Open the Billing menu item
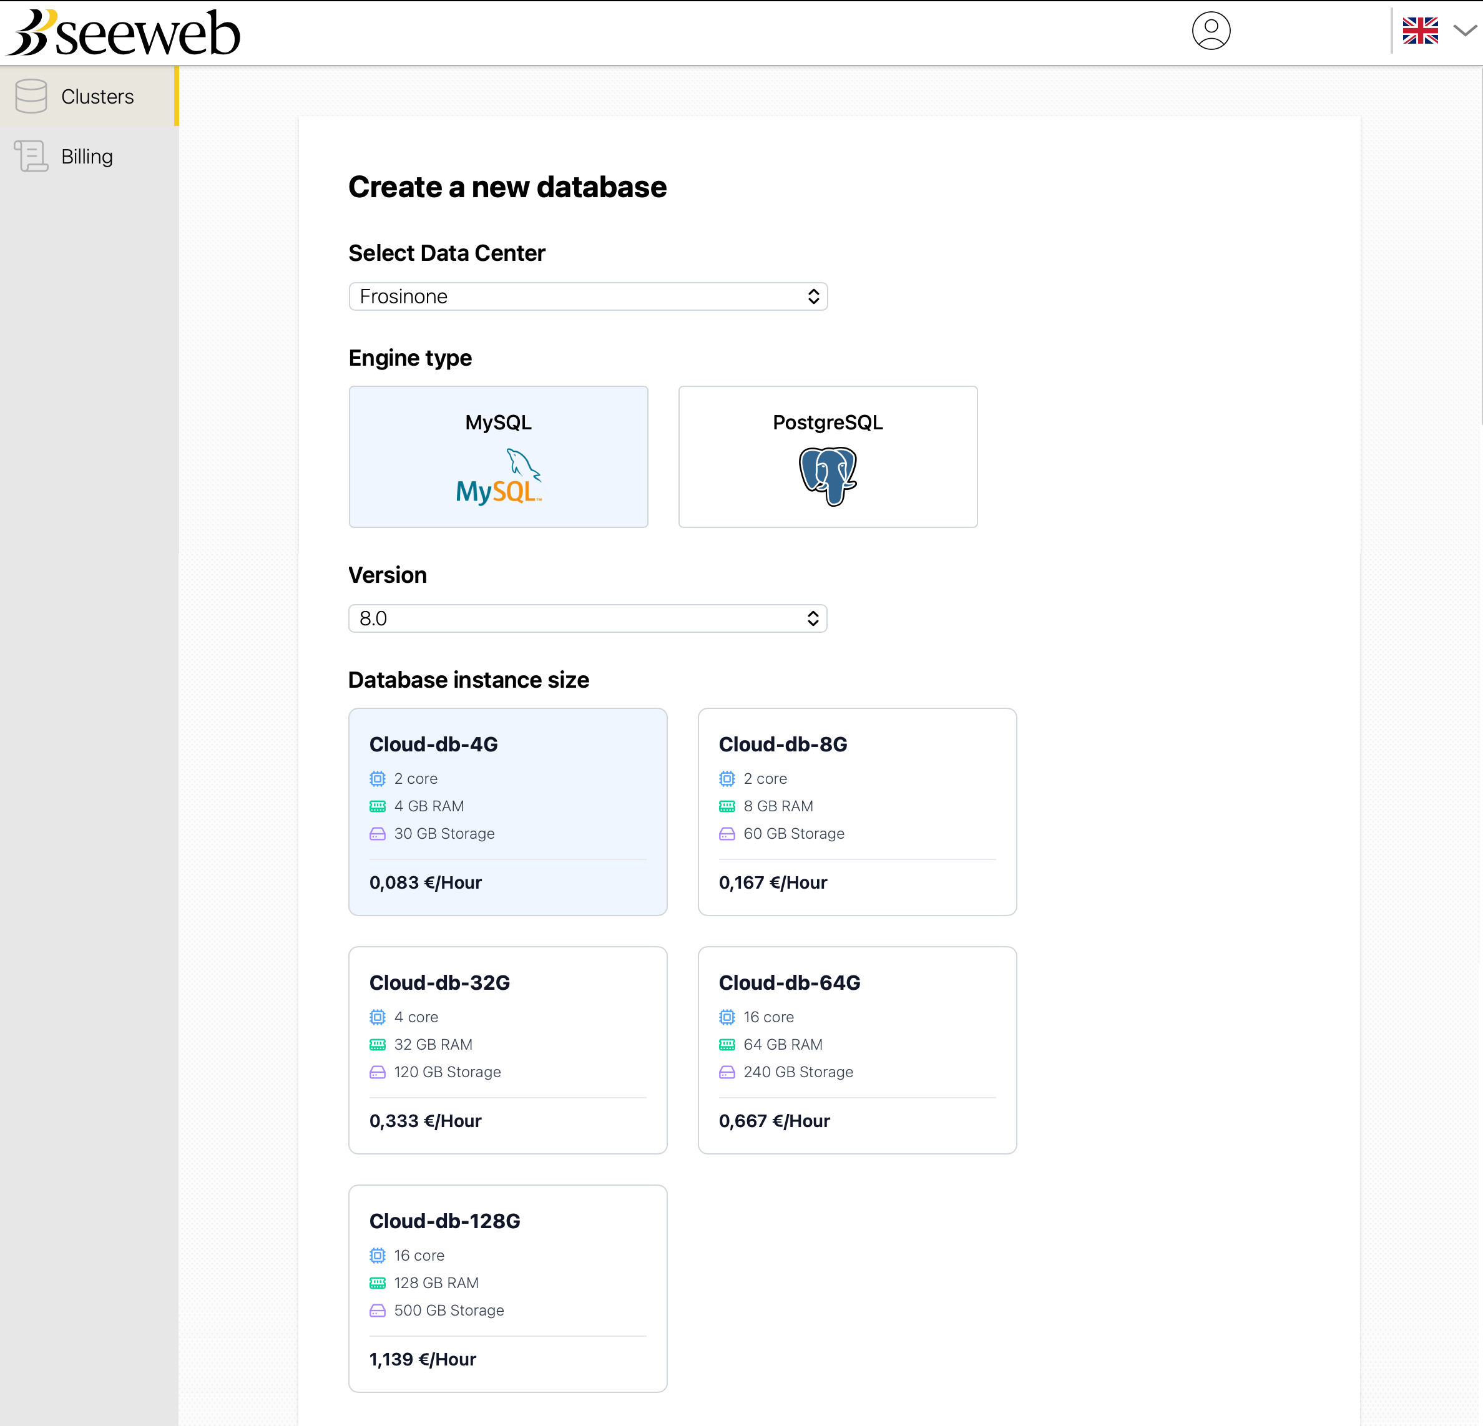 coord(87,157)
